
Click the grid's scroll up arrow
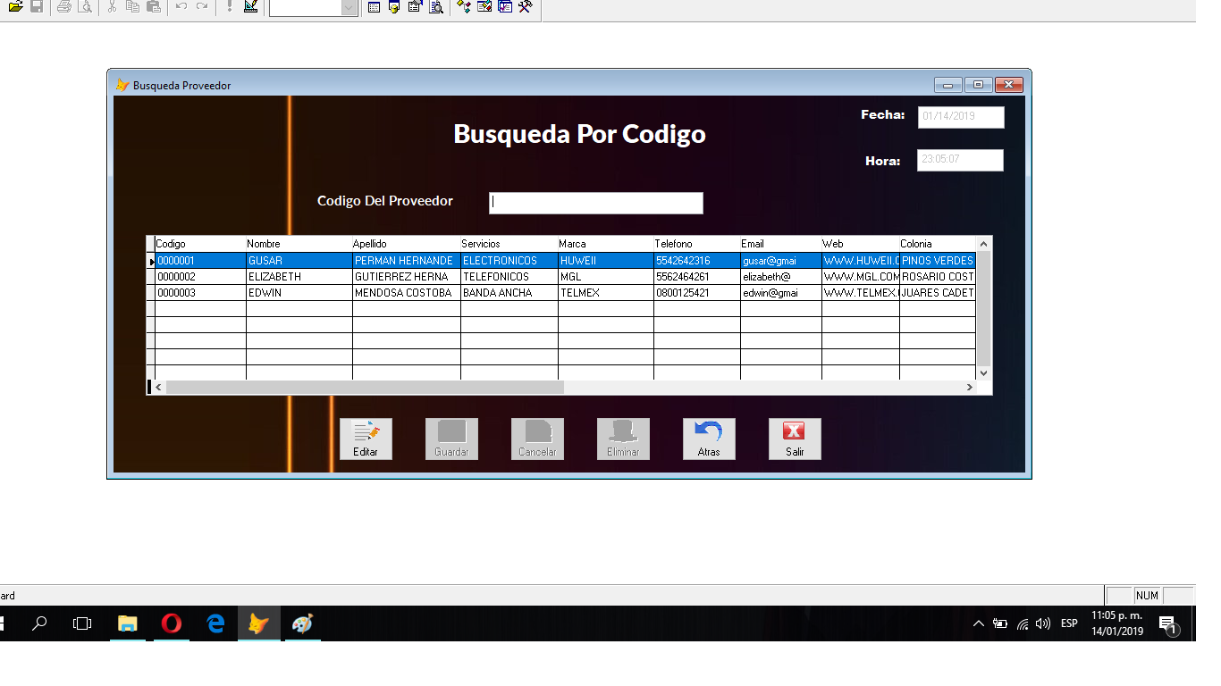coord(984,244)
